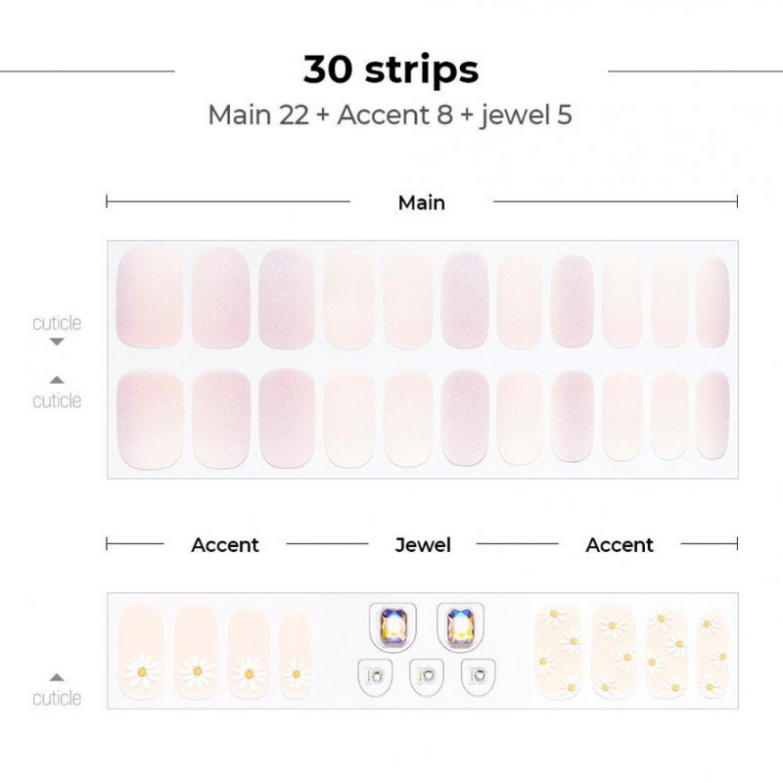This screenshot has height=783, width=783.
Task: Select the narrowest single-daisy accent strip
Action: tap(295, 654)
